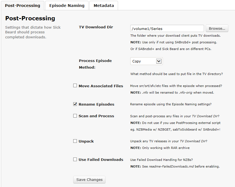Viewport: 235px width, 187px height.
Task: Click the "Rename Episodes" label text
Action: coord(96,104)
